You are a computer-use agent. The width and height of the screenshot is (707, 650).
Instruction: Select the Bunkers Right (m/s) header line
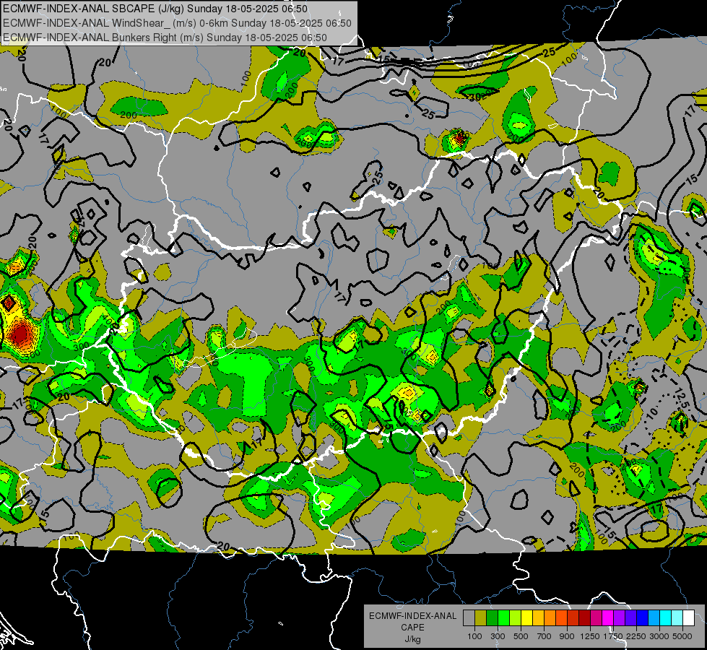[165, 38]
